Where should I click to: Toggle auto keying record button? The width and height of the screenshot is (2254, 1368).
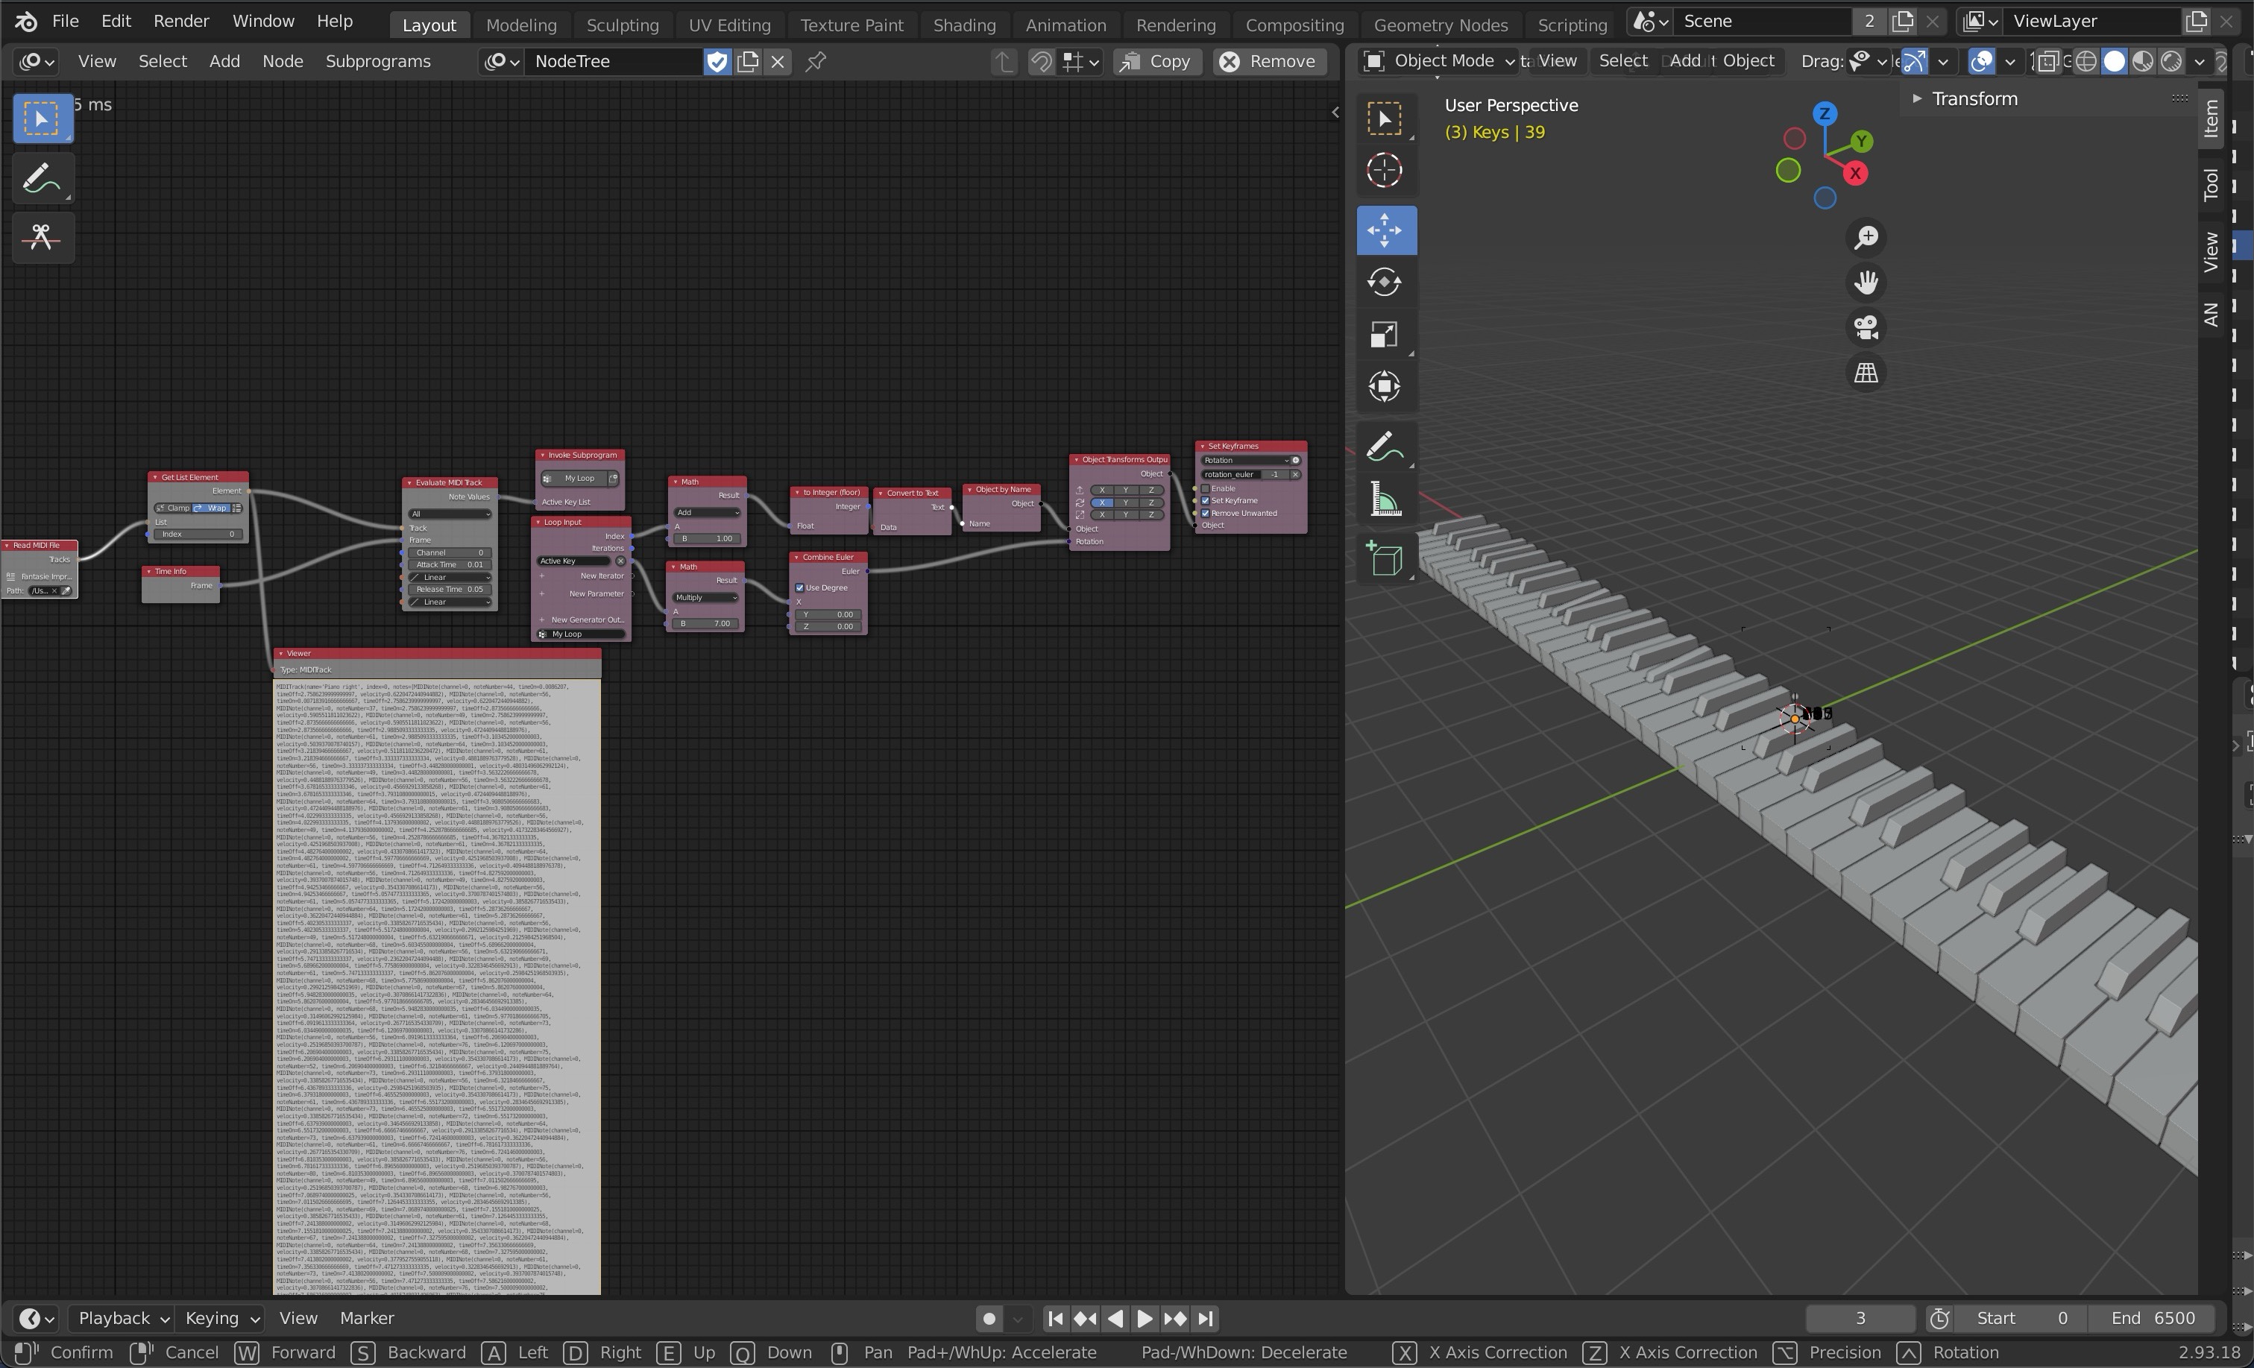point(989,1318)
